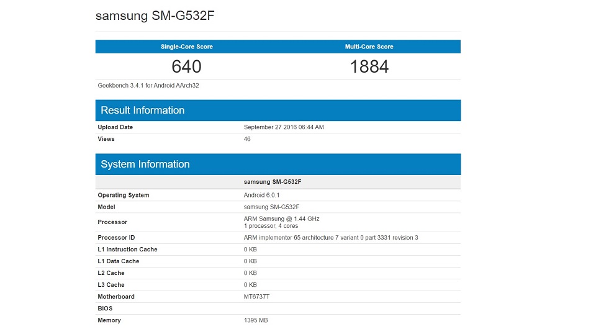The width and height of the screenshot is (596, 329).
Task: Select the Single-Core Score header
Action: pos(187,47)
